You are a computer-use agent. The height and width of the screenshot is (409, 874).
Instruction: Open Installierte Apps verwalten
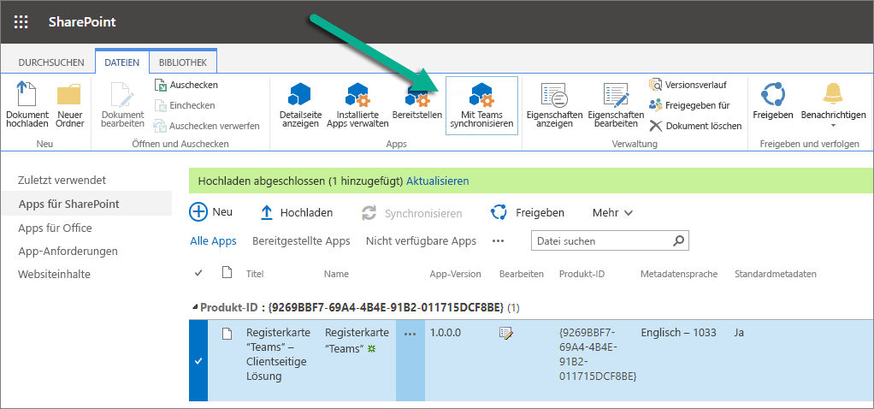[x=358, y=105]
